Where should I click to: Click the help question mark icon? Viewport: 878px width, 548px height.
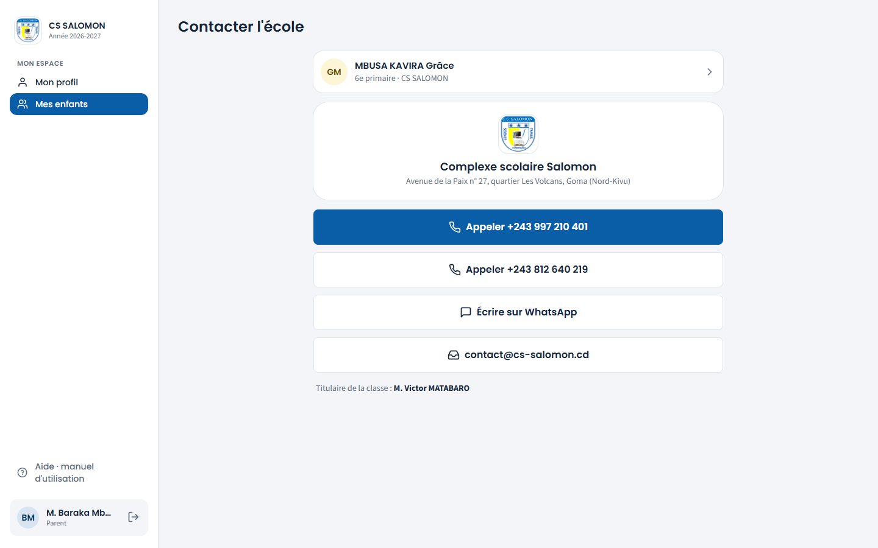(x=23, y=472)
